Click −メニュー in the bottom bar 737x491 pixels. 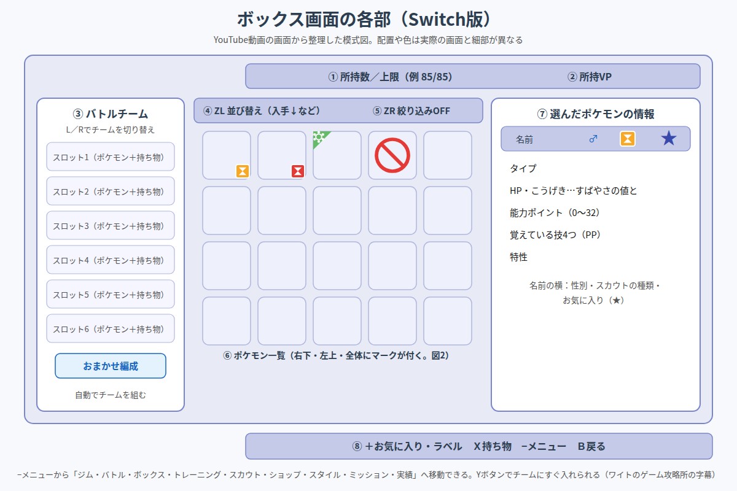point(543,446)
